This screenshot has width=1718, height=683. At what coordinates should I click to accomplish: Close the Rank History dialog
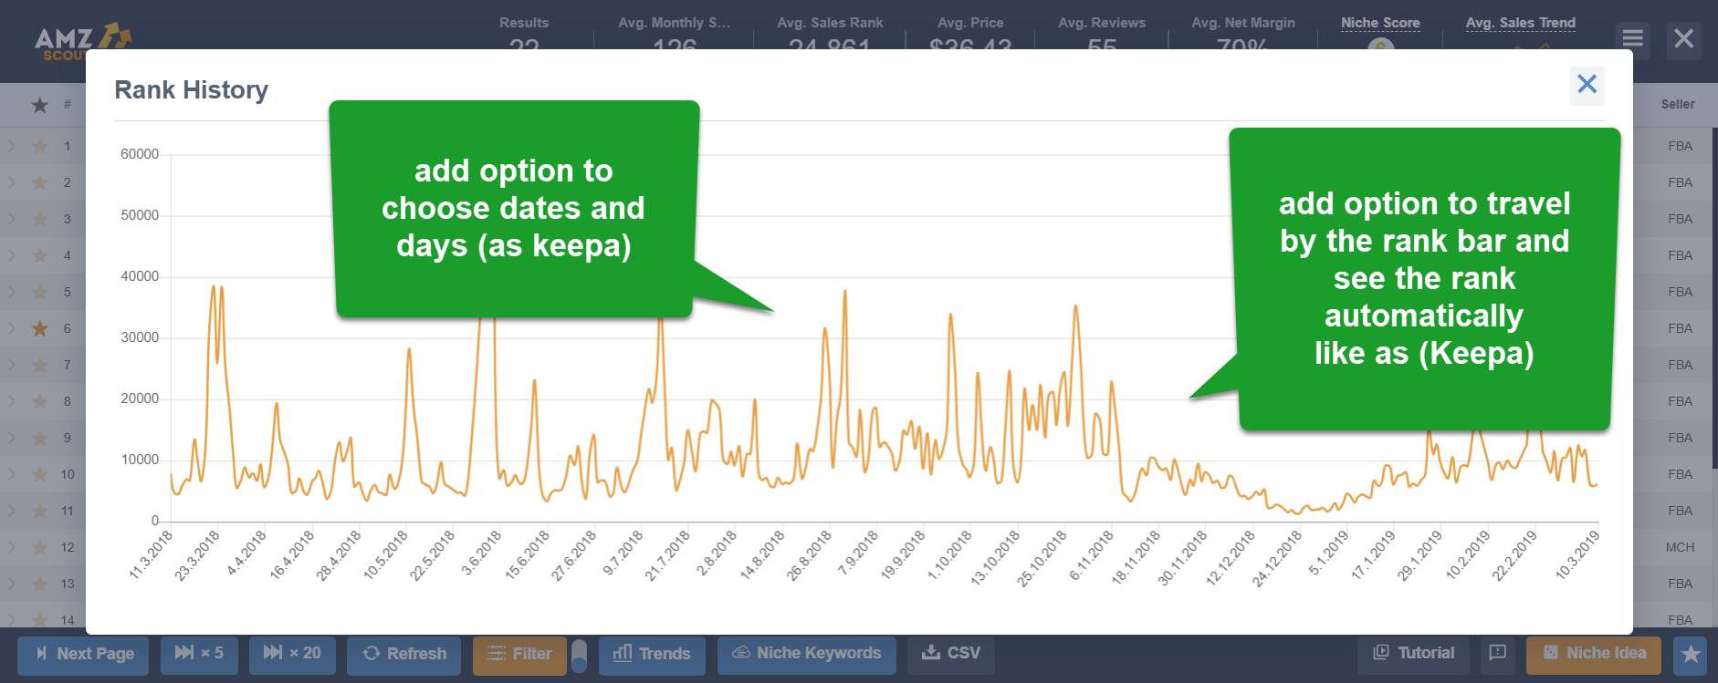(1587, 85)
